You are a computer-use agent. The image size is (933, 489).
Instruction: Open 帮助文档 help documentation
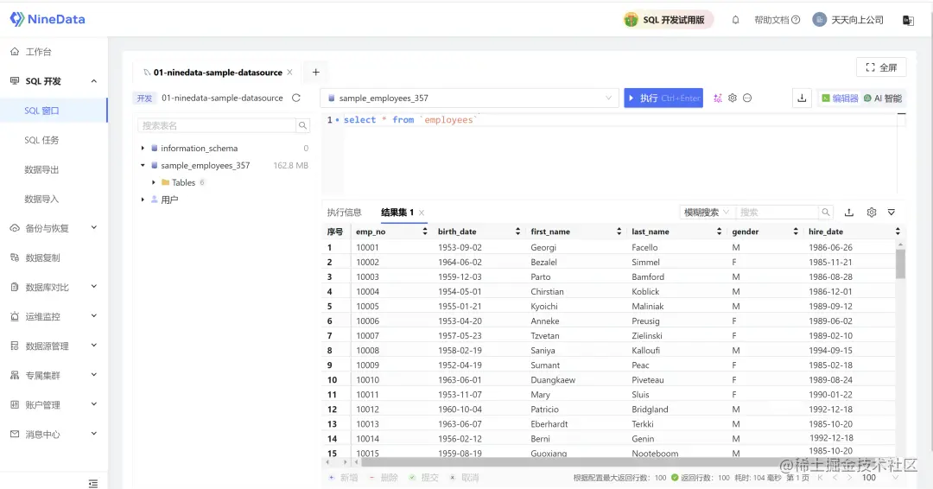click(777, 20)
